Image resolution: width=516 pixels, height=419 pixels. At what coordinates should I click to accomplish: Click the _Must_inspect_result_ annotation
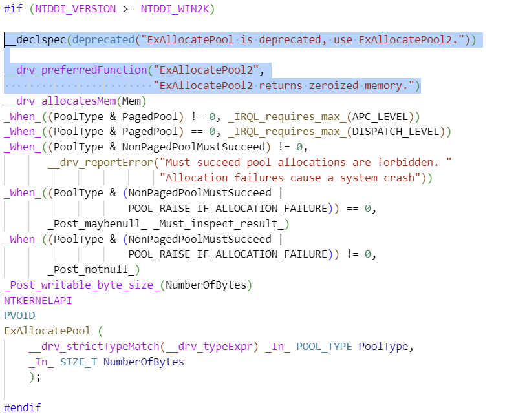(218, 224)
